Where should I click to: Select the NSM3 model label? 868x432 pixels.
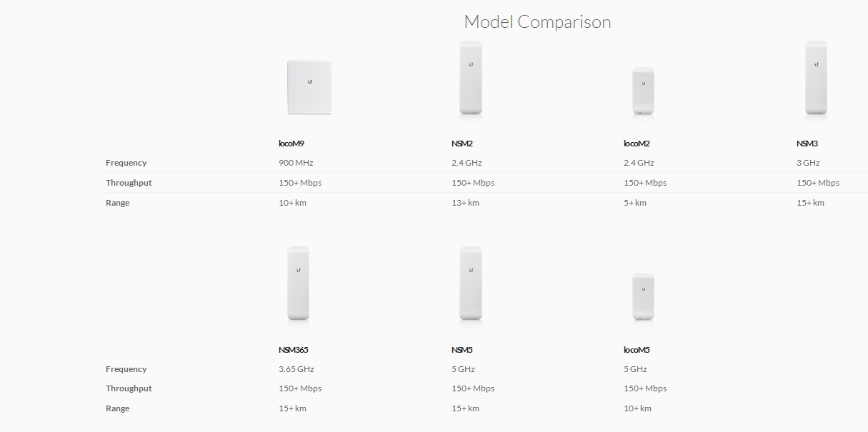tap(807, 144)
